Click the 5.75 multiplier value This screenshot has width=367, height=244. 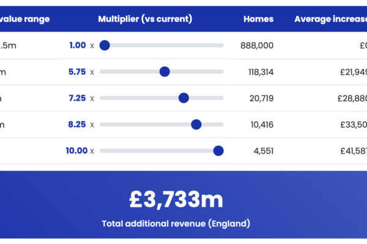(x=77, y=71)
